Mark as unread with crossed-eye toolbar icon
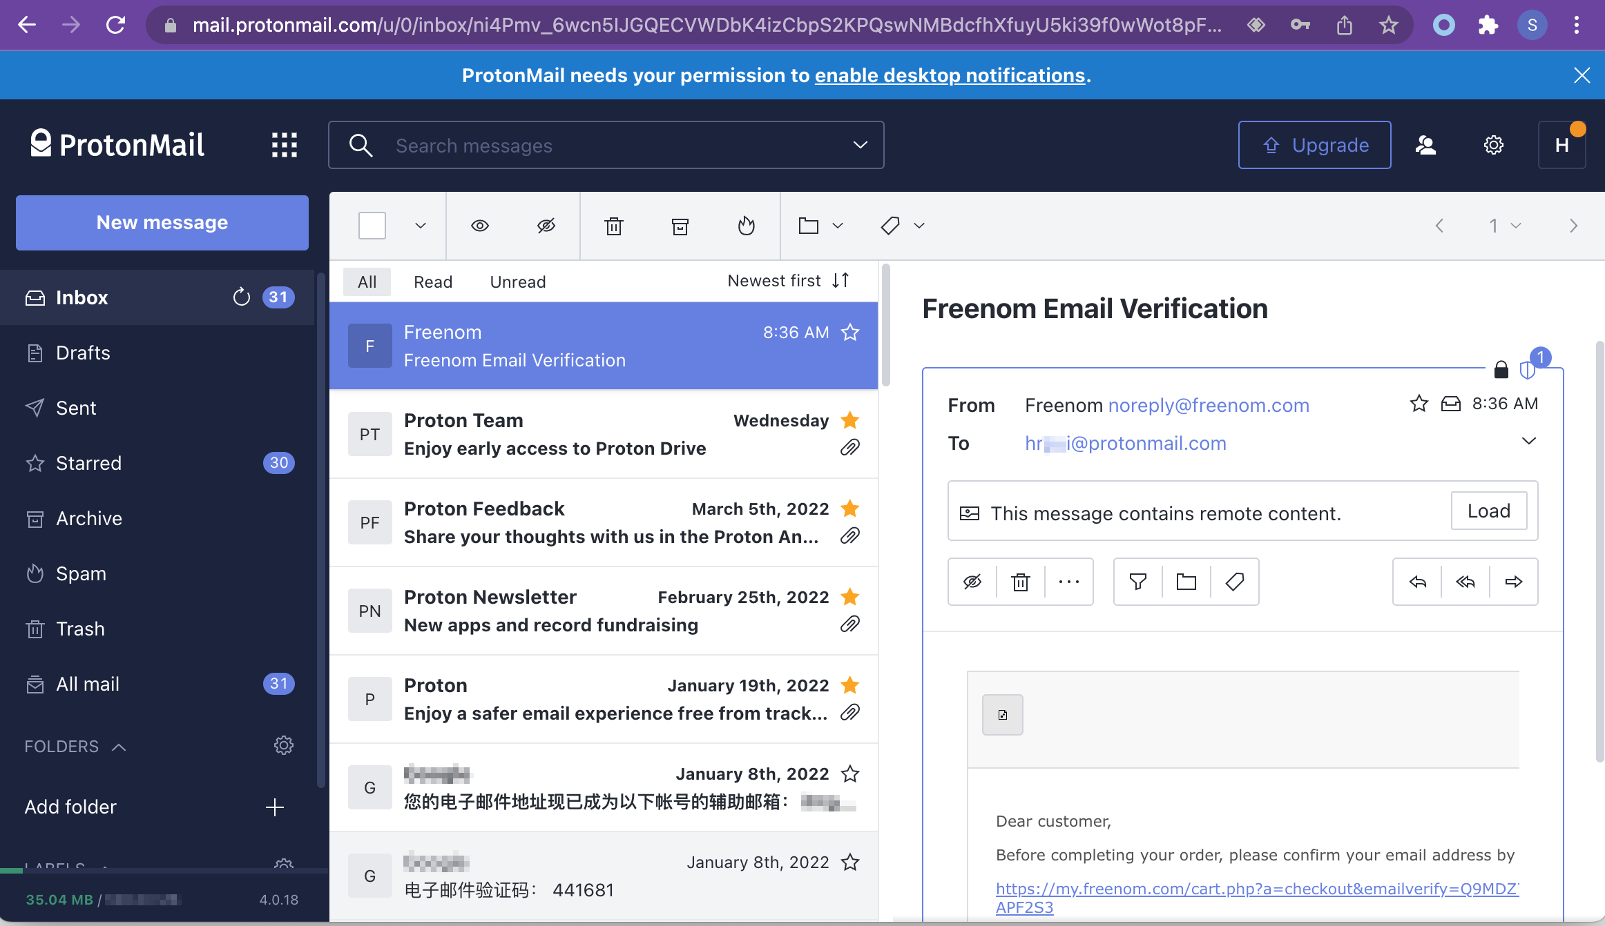This screenshot has height=926, width=1605. click(546, 226)
